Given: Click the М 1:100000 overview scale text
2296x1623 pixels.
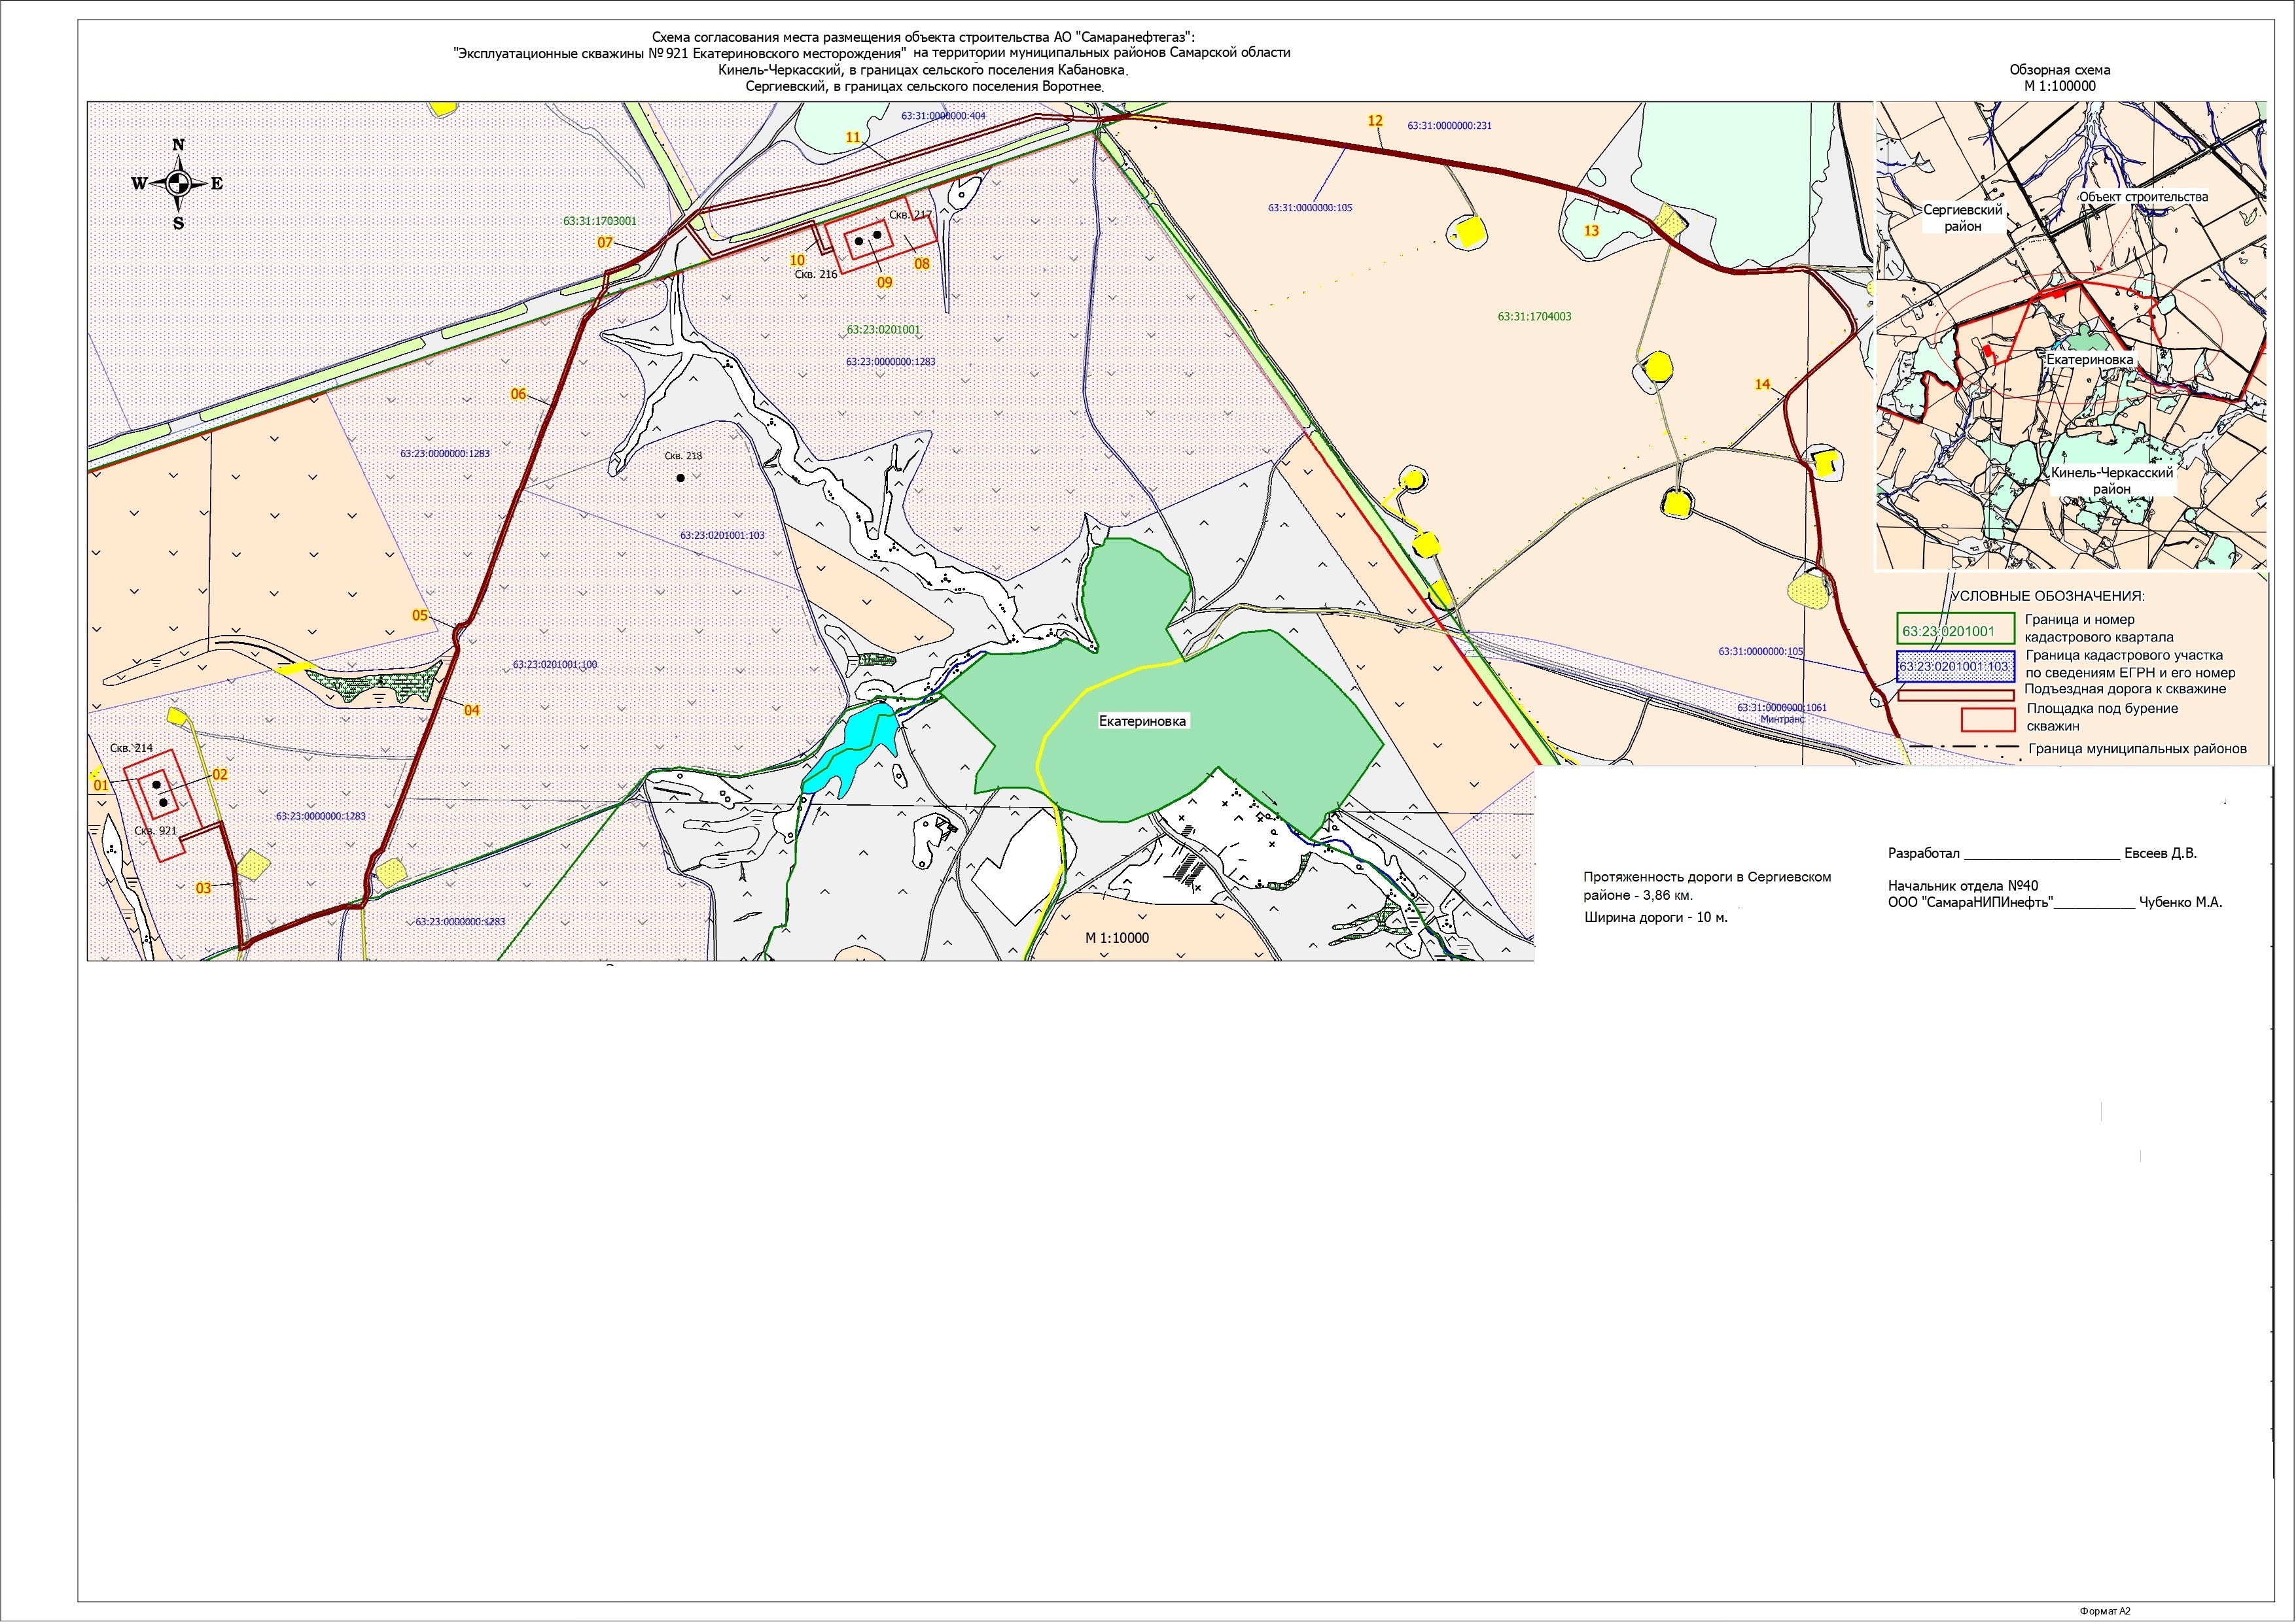Looking at the screenshot, I should point(2060,86).
